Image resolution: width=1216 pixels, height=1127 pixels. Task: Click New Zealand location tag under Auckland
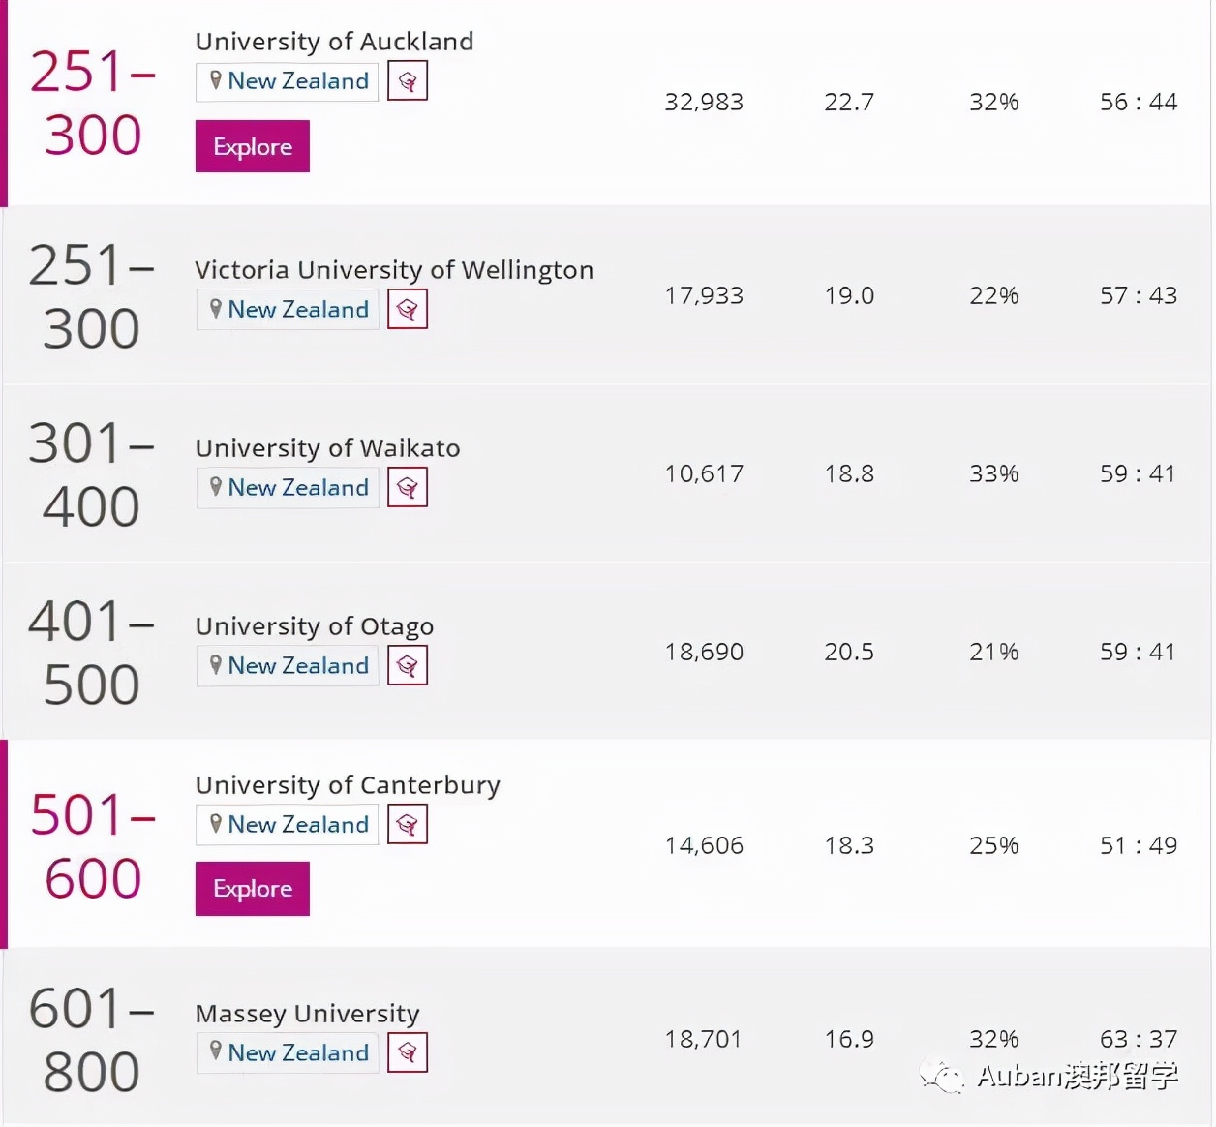coord(289,81)
